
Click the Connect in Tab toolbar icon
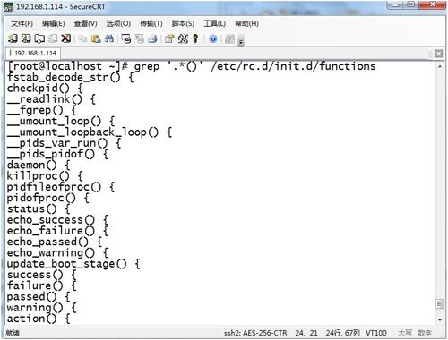39,38
